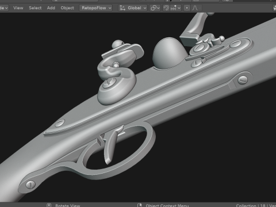Select the domed pan cover

click(170, 53)
